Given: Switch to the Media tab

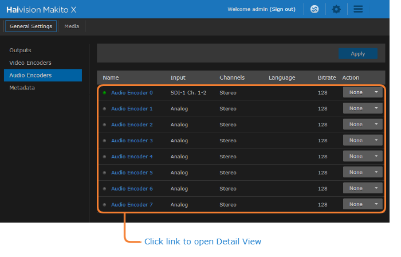Looking at the screenshot, I should [x=72, y=26].
